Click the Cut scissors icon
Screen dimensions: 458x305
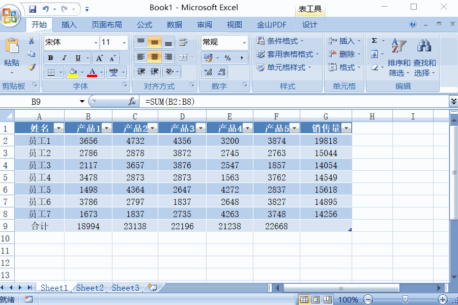31,41
